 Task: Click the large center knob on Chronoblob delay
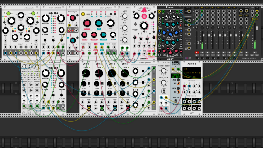(x=144, y=26)
